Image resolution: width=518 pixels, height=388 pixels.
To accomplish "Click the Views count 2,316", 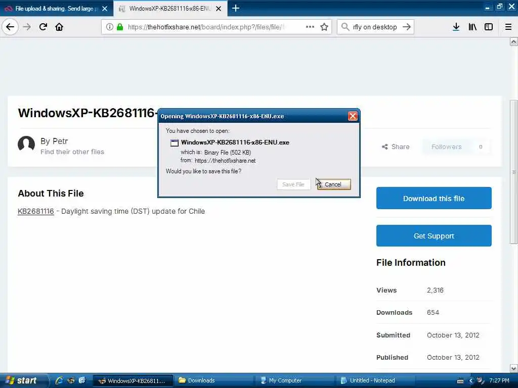I will 435,290.
